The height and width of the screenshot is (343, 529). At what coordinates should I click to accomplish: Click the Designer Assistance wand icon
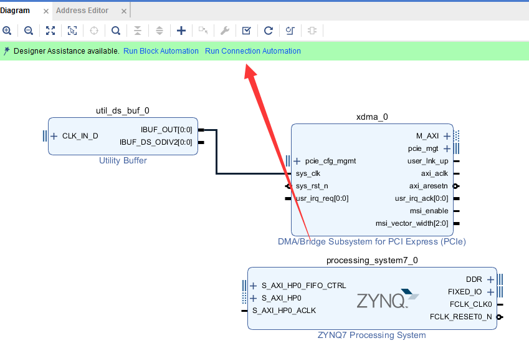[6, 51]
